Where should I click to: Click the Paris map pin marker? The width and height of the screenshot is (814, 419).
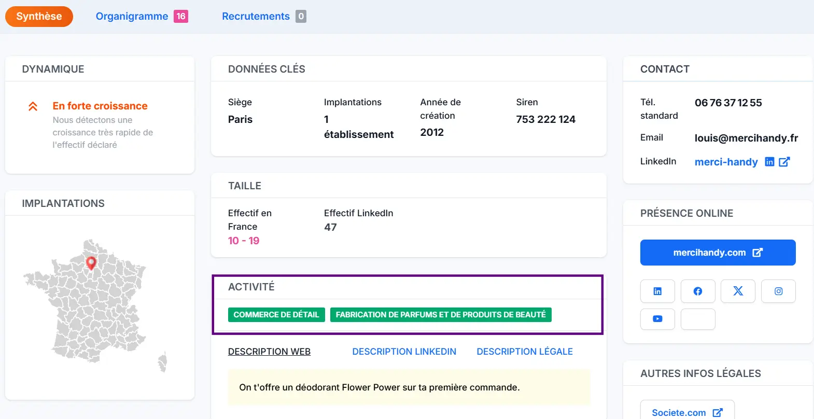(91, 263)
